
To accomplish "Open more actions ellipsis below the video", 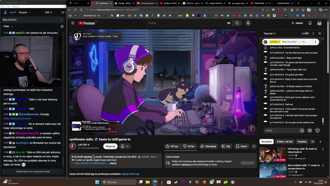I will (x=254, y=146).
